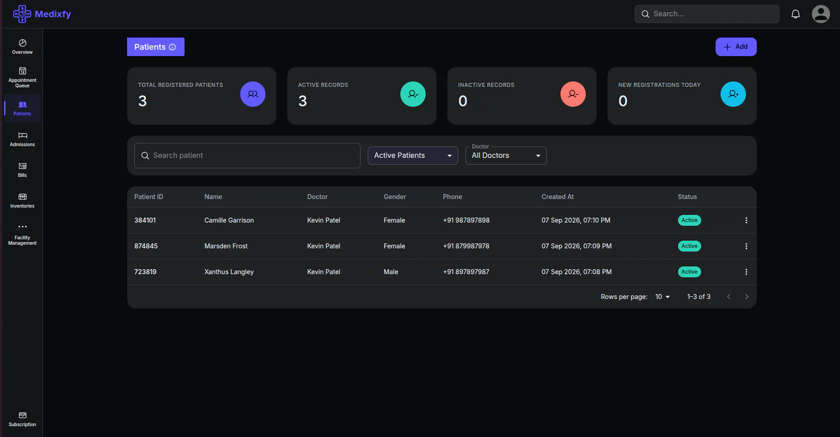Viewport: 840px width, 437px height.
Task: Open the notifications bell
Action: (796, 14)
